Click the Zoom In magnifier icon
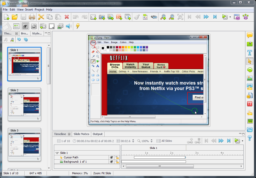 click(163, 17)
